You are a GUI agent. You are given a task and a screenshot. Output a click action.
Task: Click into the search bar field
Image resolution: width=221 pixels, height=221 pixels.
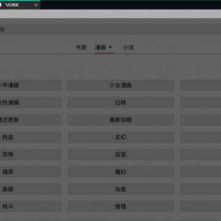110,29
